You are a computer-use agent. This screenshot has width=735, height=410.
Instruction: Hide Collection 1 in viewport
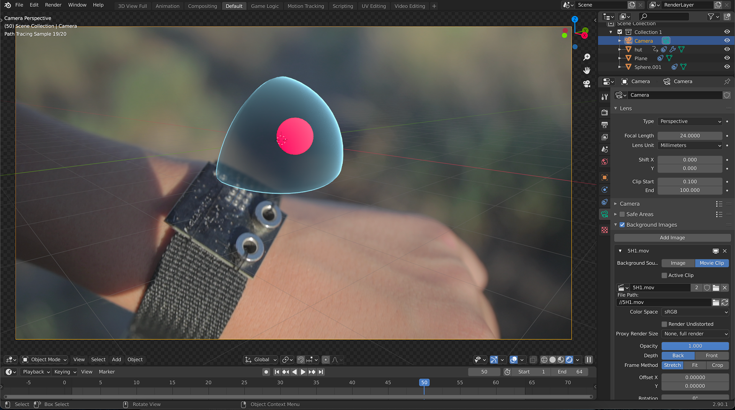[x=727, y=32]
